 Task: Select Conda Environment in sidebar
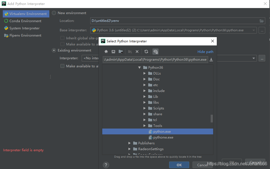[x=26, y=21]
